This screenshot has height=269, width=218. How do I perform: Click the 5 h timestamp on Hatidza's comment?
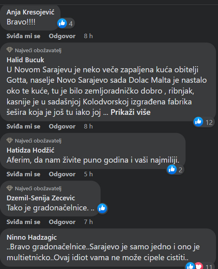89,174
